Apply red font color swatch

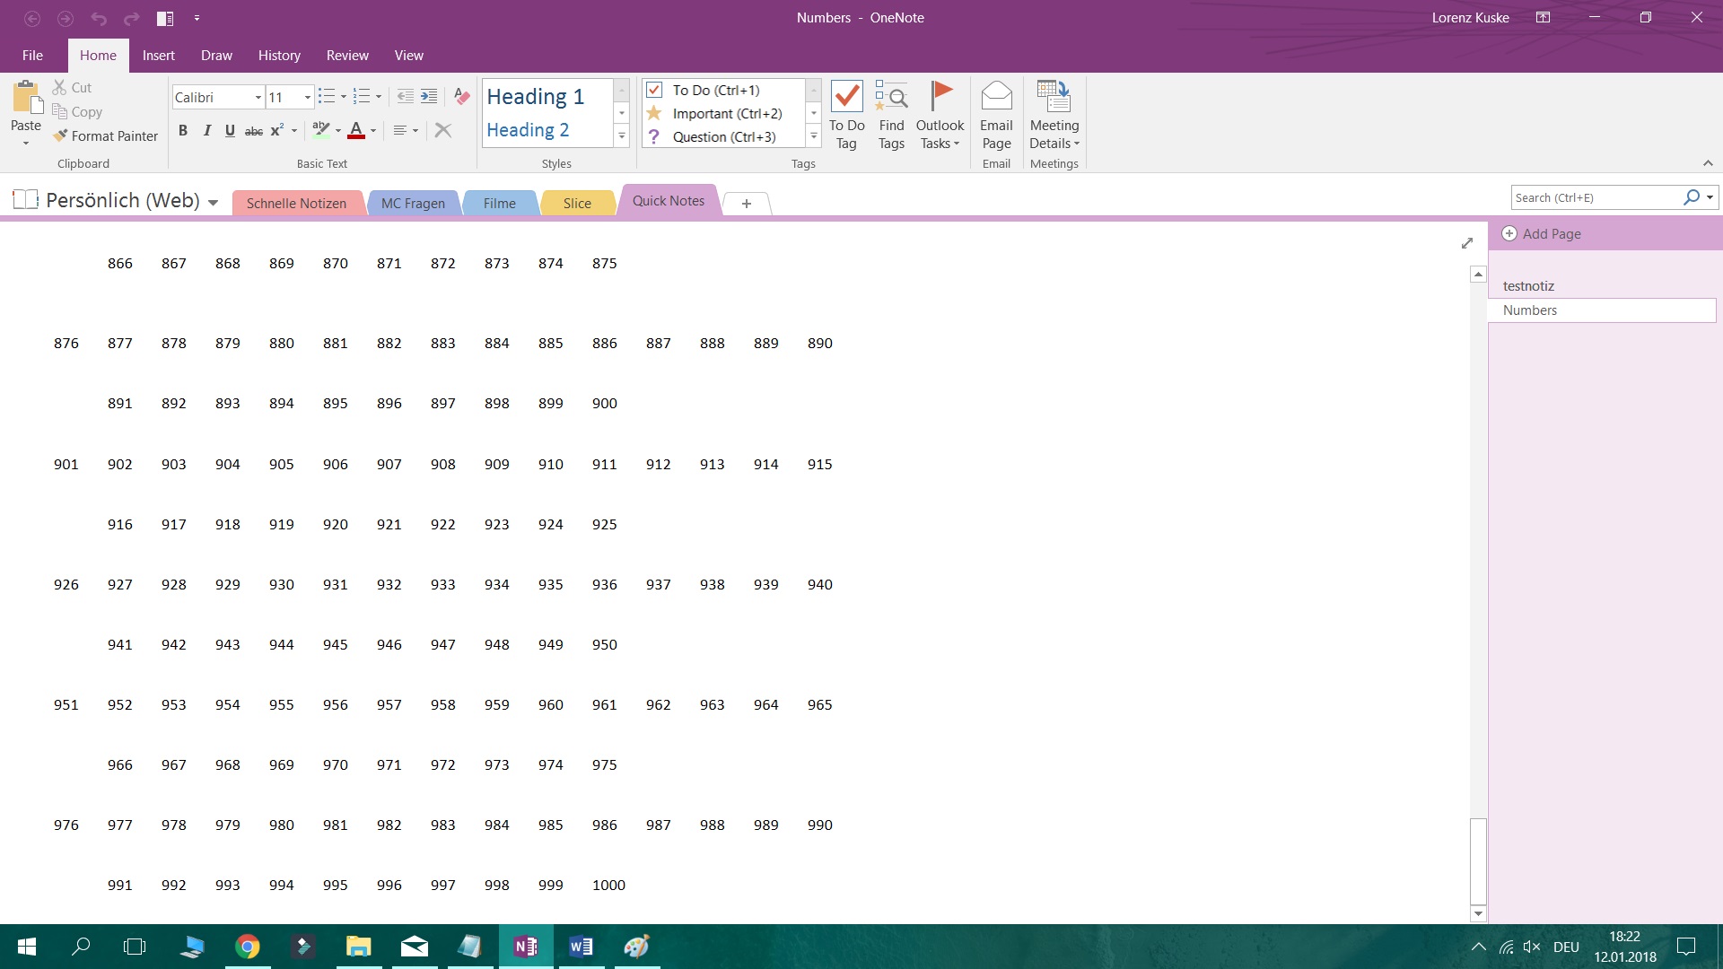click(x=356, y=131)
